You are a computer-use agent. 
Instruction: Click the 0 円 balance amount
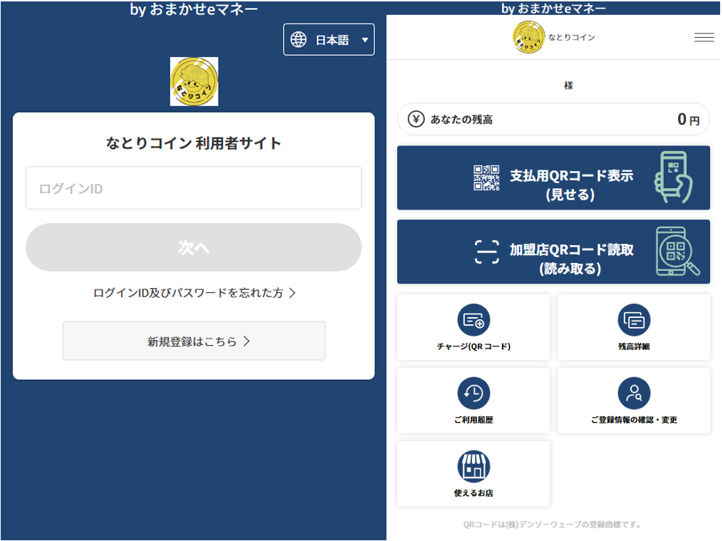pyautogui.click(x=688, y=119)
